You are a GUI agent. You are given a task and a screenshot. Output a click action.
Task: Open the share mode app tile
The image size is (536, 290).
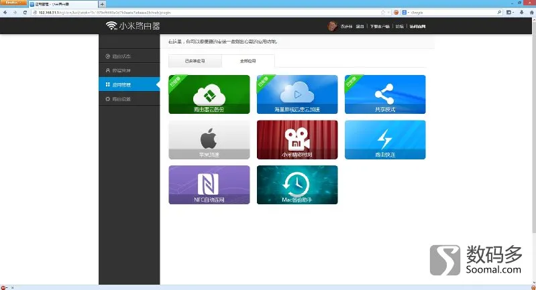tap(385, 94)
